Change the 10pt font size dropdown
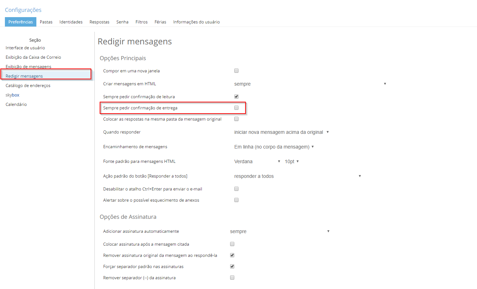477x289 pixels. (292, 161)
